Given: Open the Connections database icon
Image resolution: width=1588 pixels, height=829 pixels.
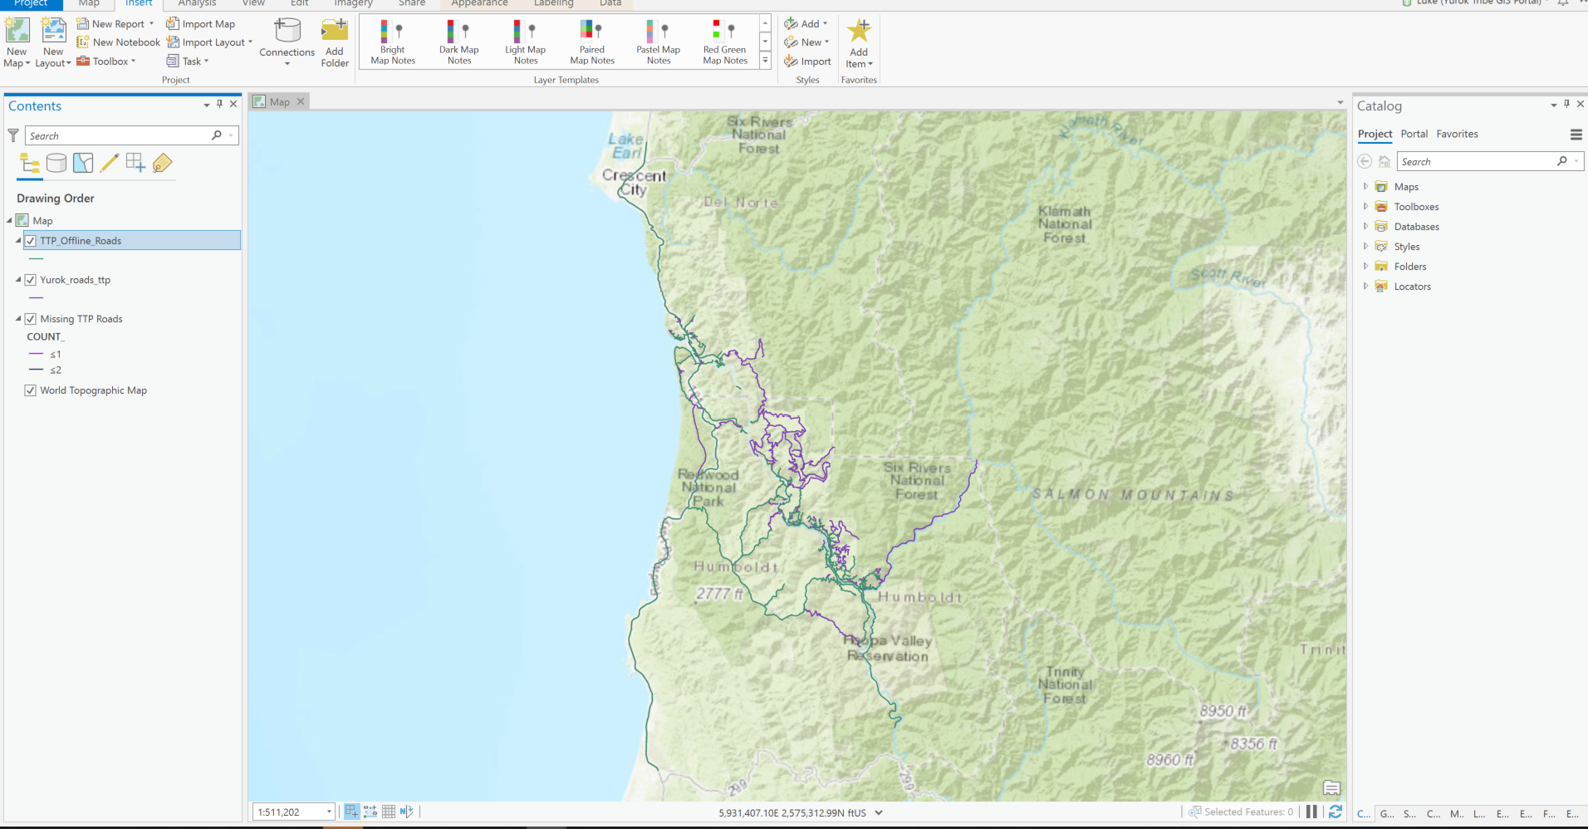Looking at the screenshot, I should [x=287, y=32].
